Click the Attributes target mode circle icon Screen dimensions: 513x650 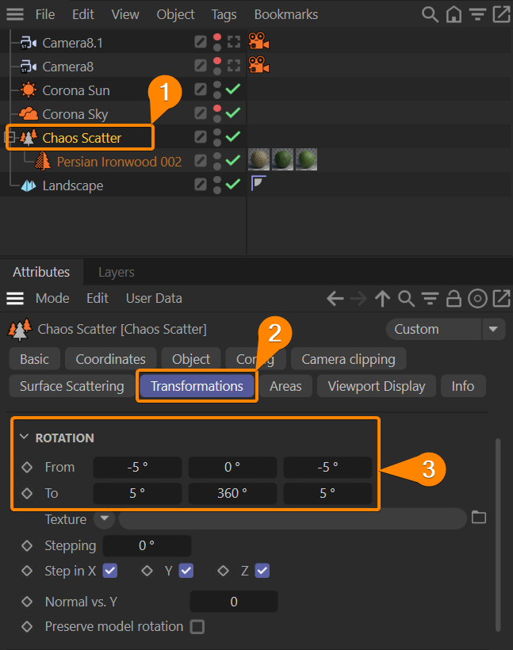(477, 299)
